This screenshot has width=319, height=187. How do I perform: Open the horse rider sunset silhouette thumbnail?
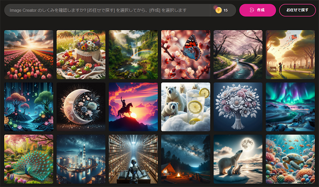click(x=133, y=107)
